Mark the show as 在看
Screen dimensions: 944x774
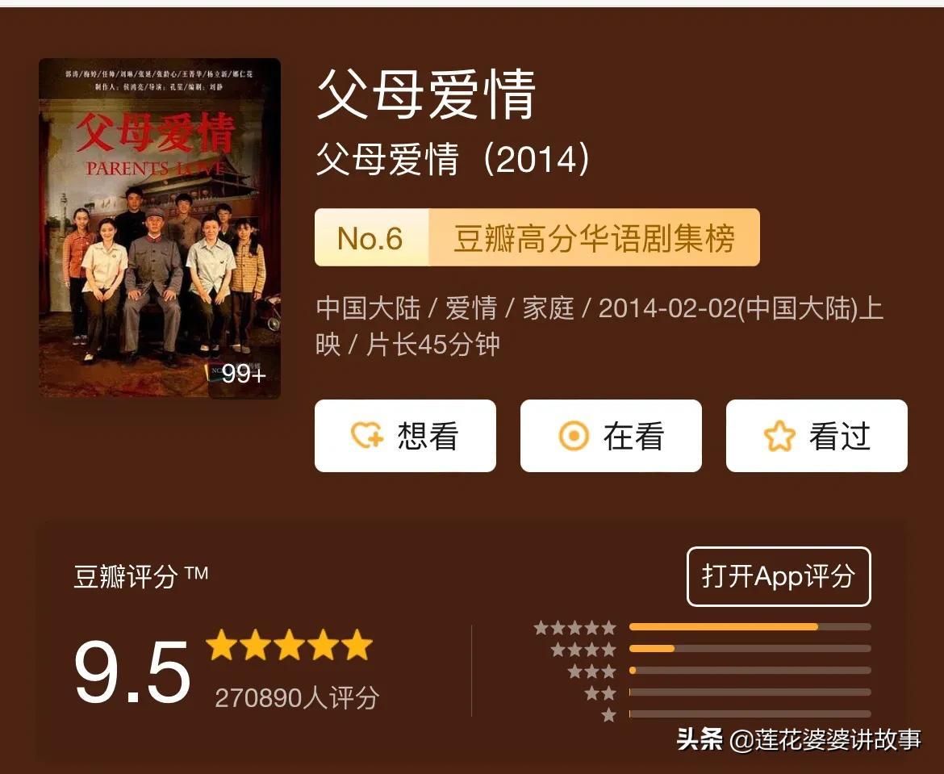coord(611,436)
